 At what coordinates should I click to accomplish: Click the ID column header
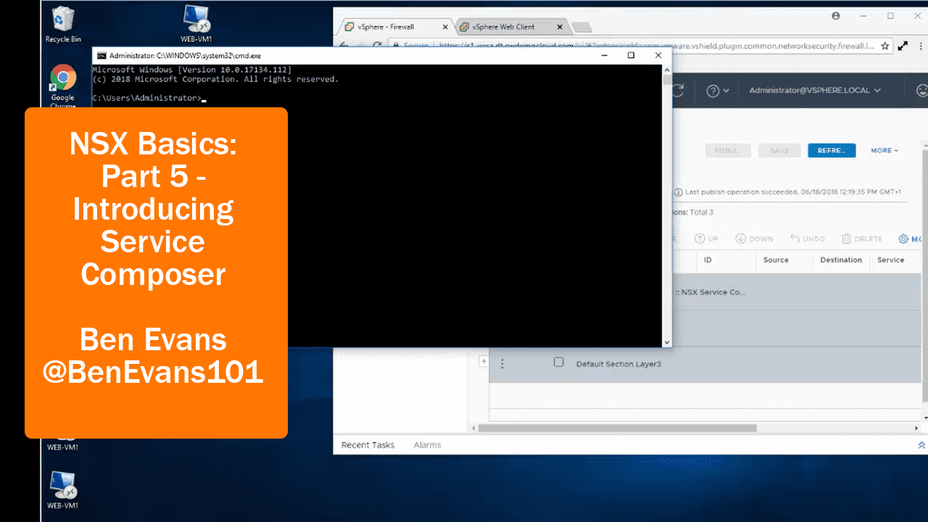(708, 260)
